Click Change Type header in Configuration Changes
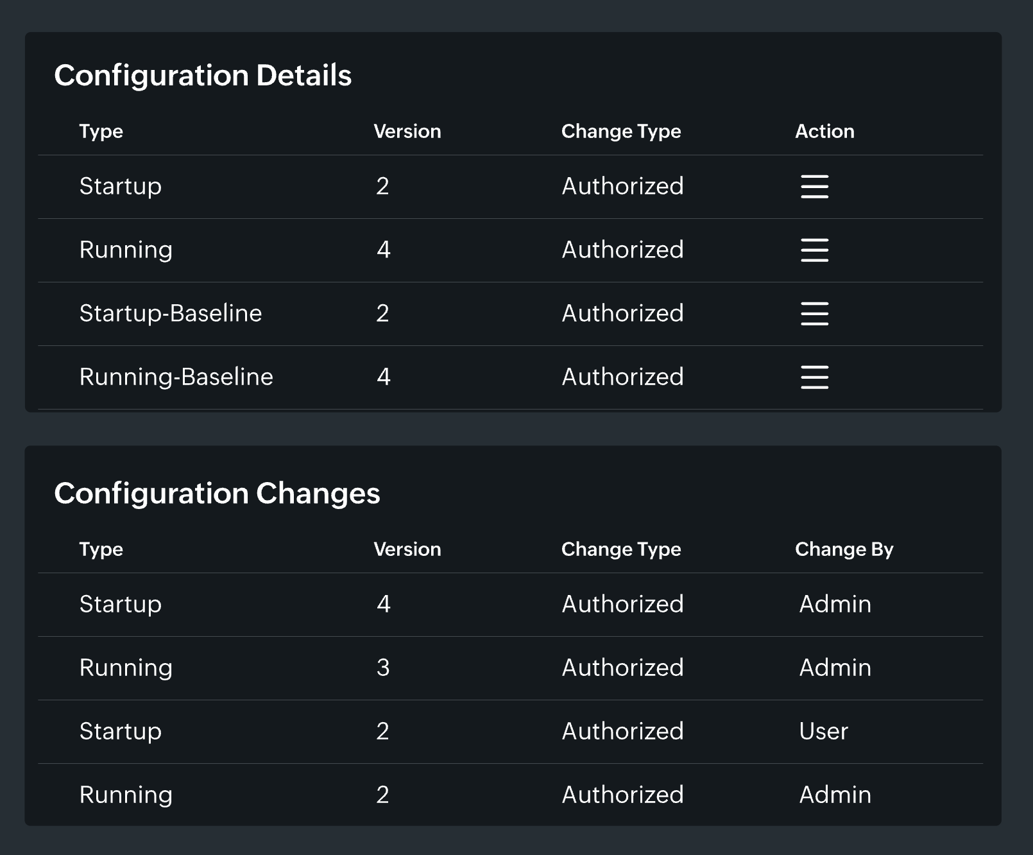Viewport: 1033px width, 855px height. click(620, 549)
